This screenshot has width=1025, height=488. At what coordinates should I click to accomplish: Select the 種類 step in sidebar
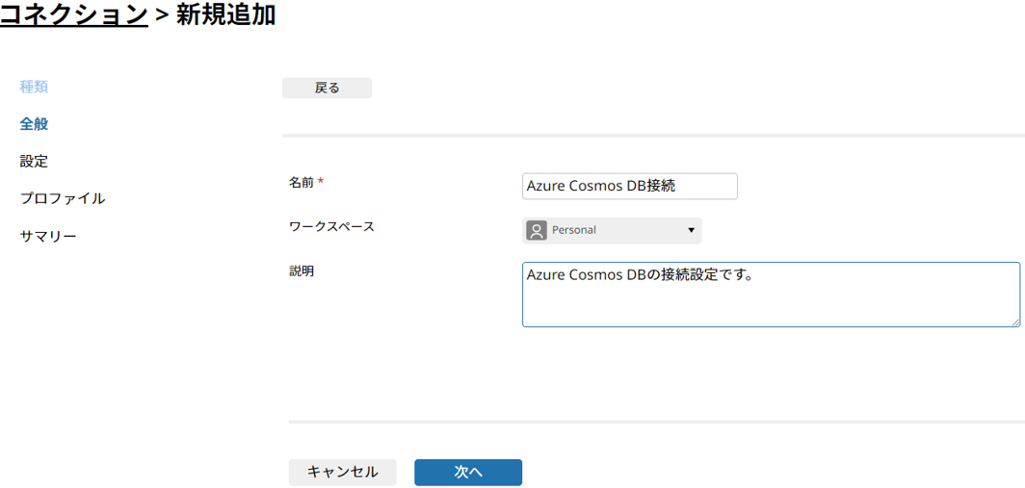pyautogui.click(x=34, y=87)
